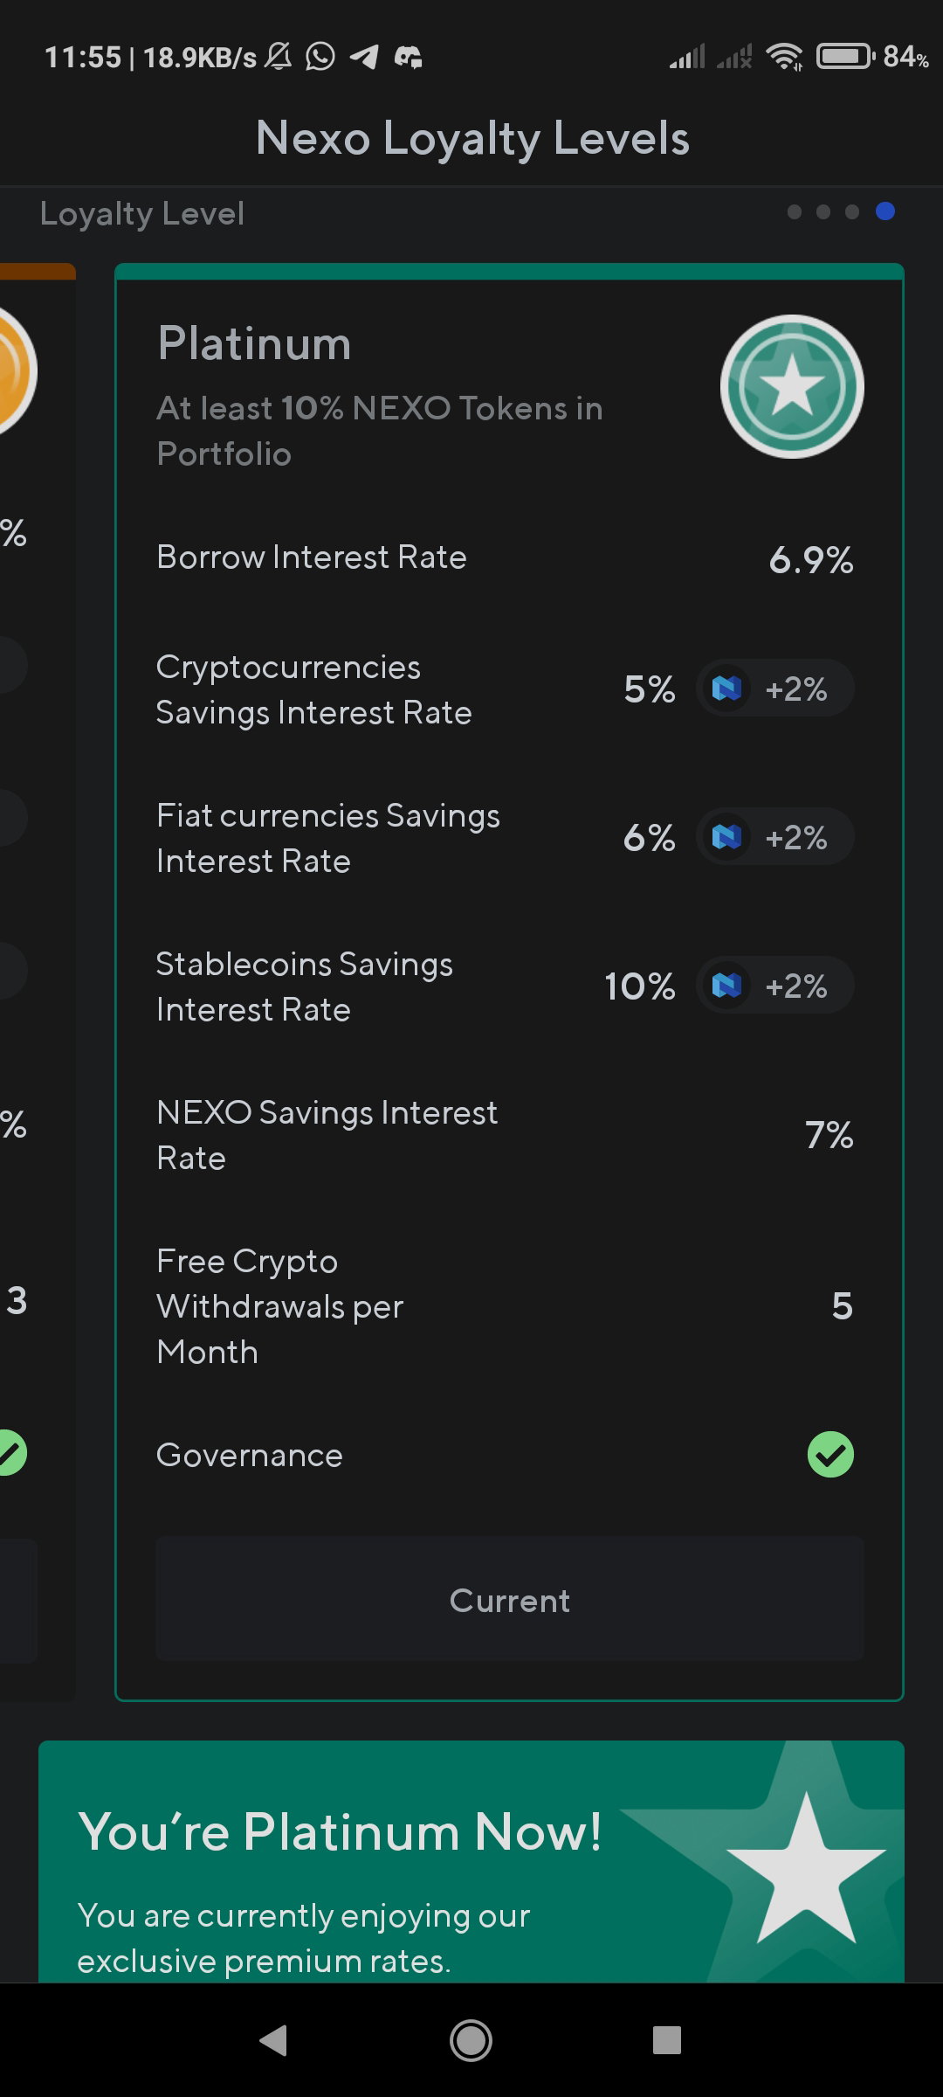This screenshot has height=2097, width=943.
Task: Tap the NEXO logo beside Stablecoins +2% bonus
Action: coord(726,986)
